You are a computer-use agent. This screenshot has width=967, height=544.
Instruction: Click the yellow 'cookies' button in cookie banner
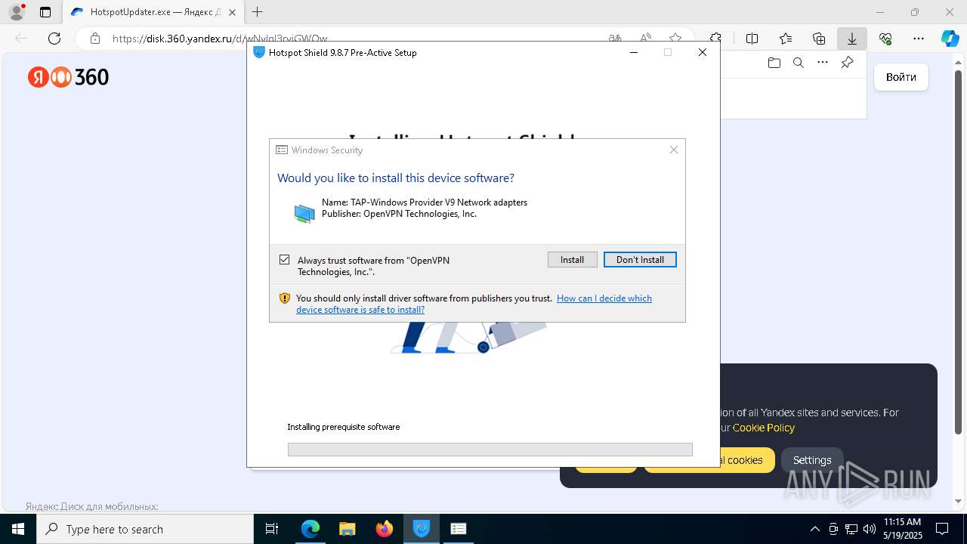click(x=709, y=460)
